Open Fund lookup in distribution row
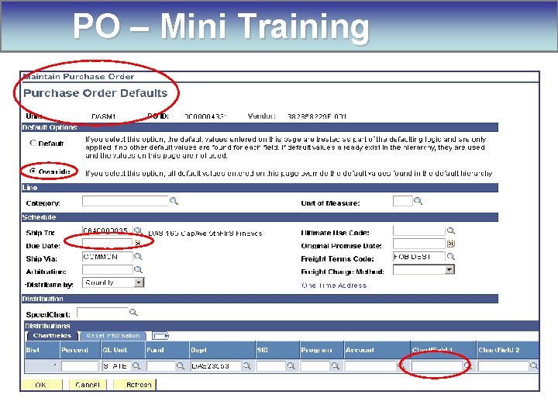558x419 pixels. [181, 366]
